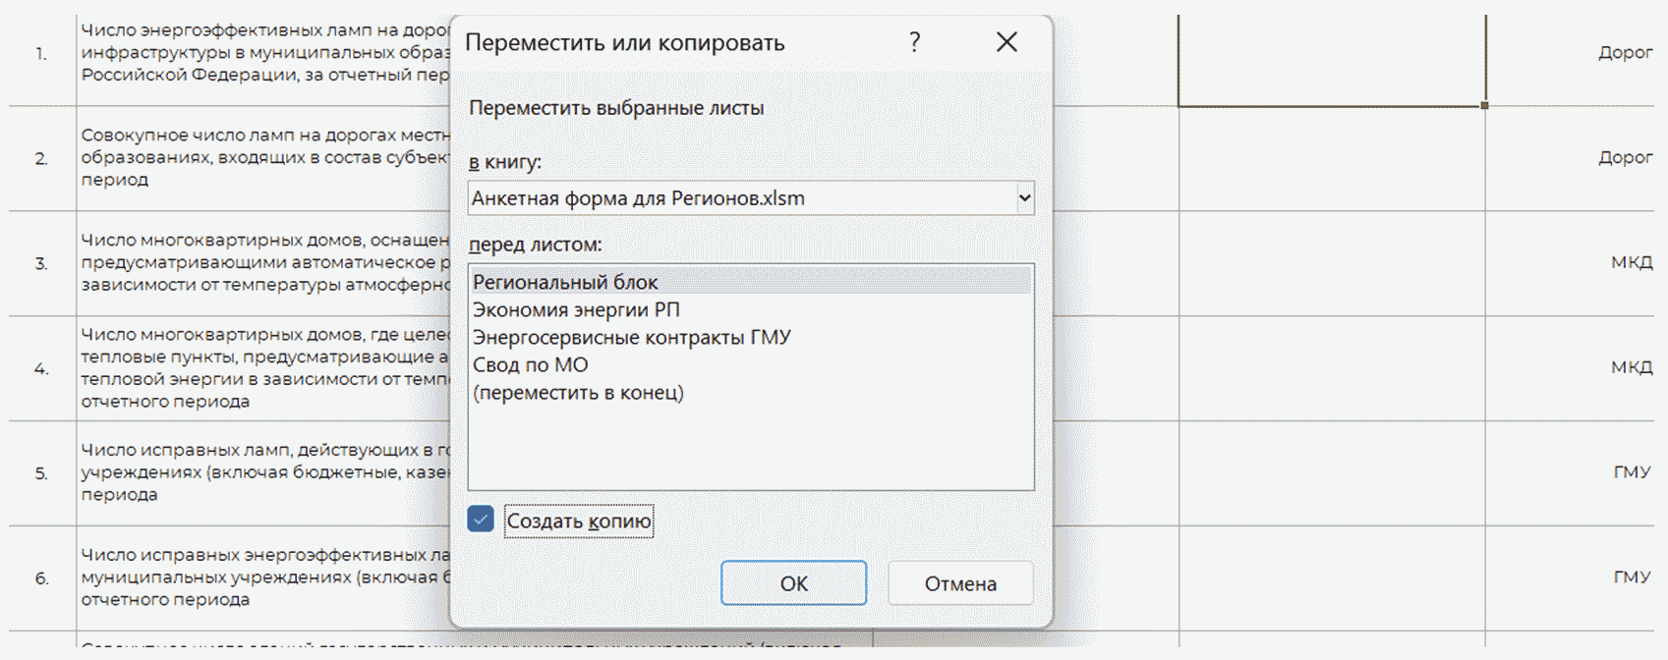Select the row number "1." cell

41,53
